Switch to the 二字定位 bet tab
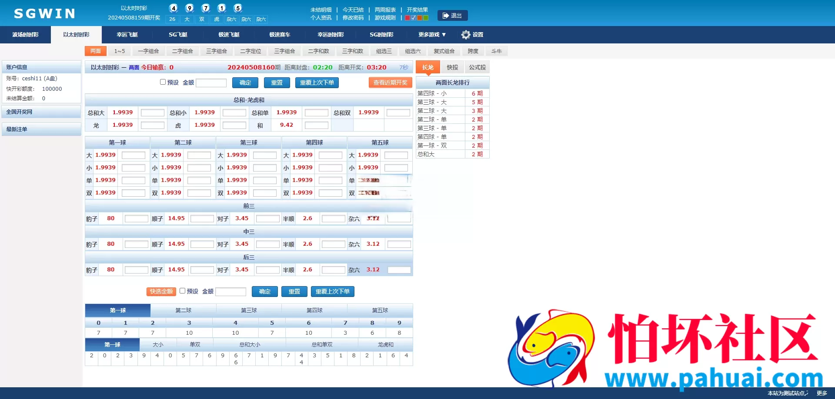Screen dimensions: 835x399 [x=251, y=51]
